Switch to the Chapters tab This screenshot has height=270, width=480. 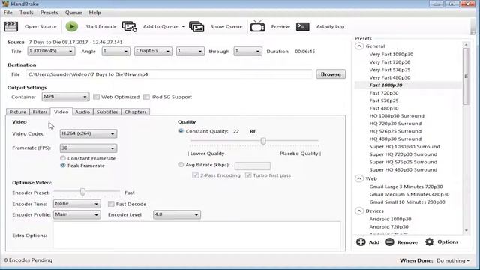[x=135, y=112]
